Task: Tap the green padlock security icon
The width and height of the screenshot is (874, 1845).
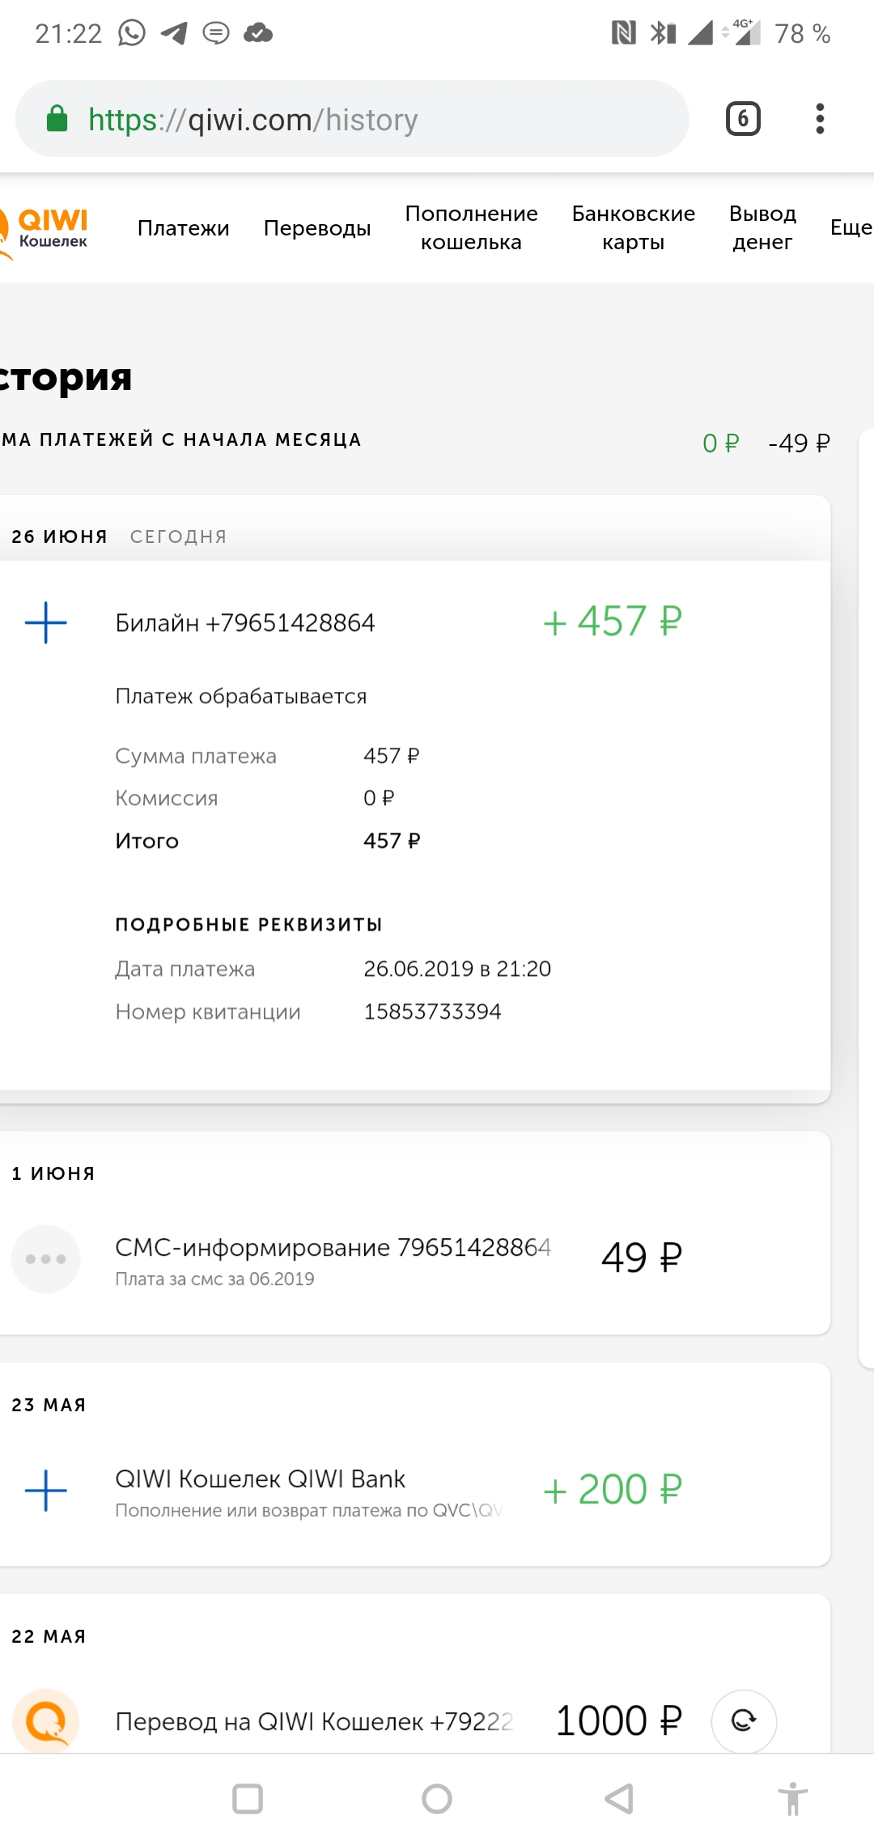Action: pyautogui.click(x=57, y=119)
